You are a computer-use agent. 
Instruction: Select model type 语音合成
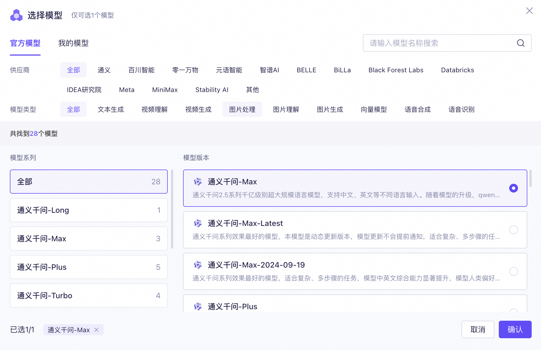coord(418,109)
